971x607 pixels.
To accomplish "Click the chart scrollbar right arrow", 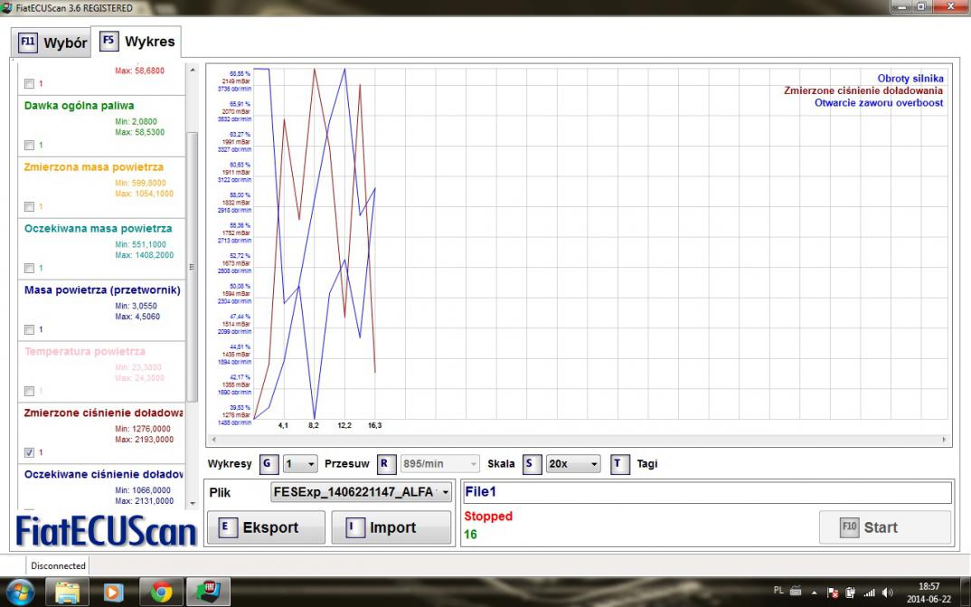I will click(944, 439).
